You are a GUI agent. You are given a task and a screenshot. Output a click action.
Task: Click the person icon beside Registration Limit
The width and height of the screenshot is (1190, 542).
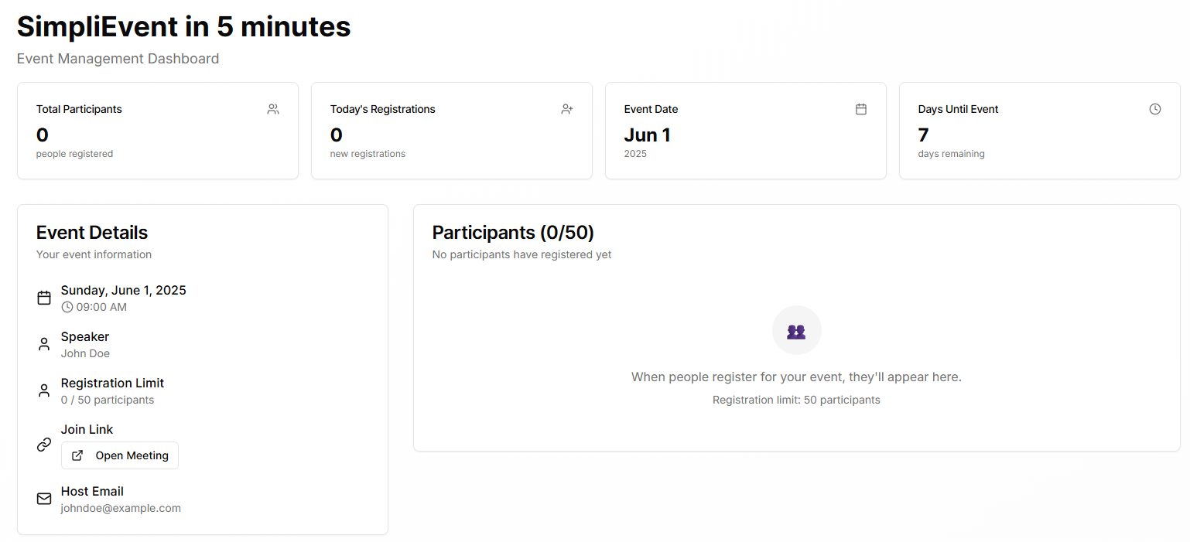point(44,390)
